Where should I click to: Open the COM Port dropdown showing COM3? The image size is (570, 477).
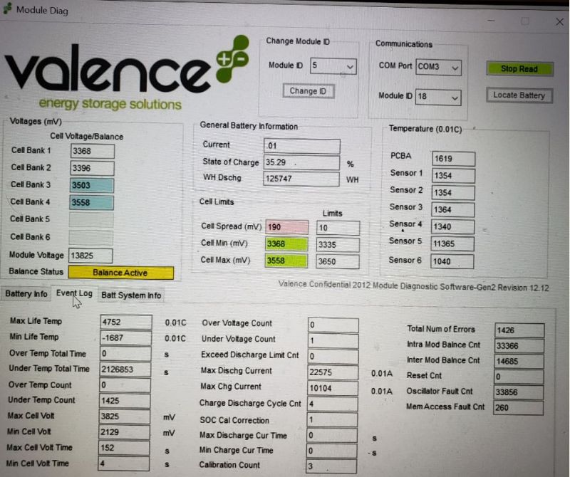point(438,67)
